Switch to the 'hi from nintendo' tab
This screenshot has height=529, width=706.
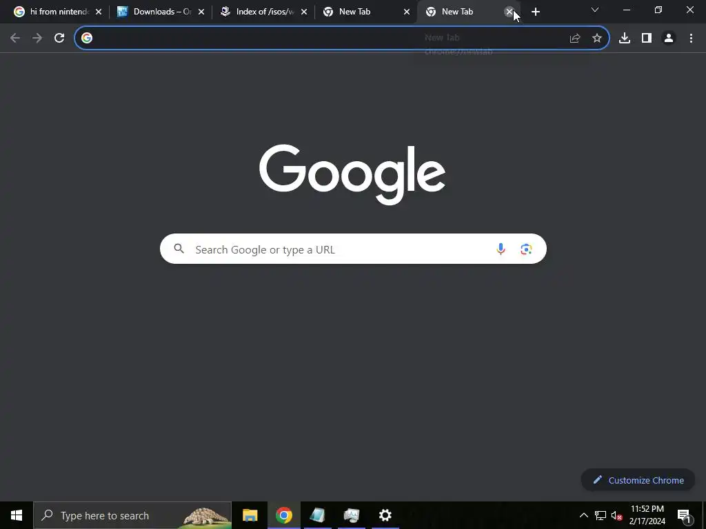[59, 12]
